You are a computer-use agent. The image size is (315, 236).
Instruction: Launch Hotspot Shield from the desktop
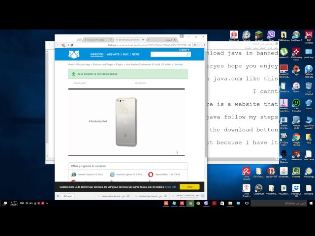(296, 122)
